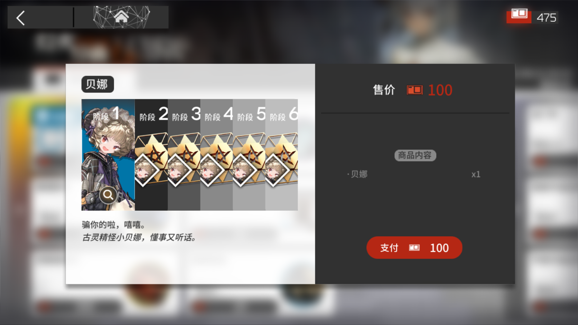Open the 阶段 4 stage tab label

(x=219, y=114)
